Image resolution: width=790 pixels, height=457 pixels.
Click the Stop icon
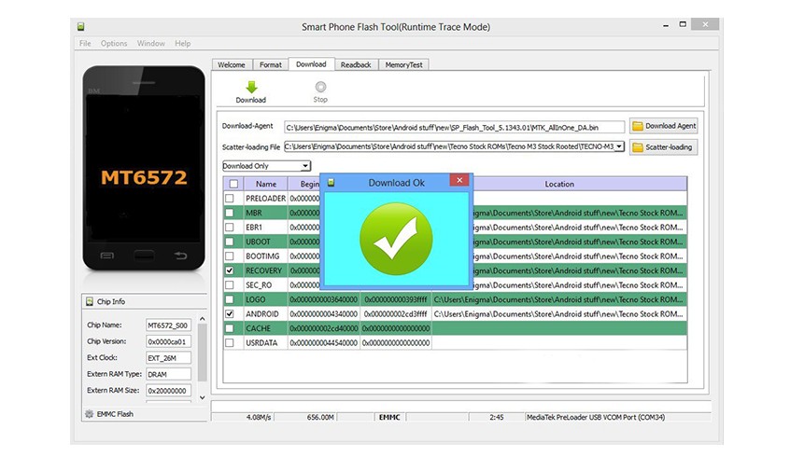pyautogui.click(x=320, y=87)
